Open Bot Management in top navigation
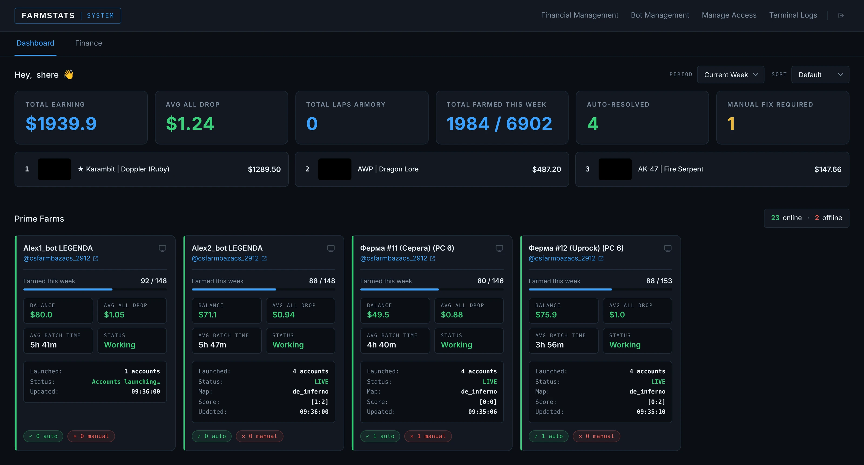The width and height of the screenshot is (864, 465). pos(660,15)
